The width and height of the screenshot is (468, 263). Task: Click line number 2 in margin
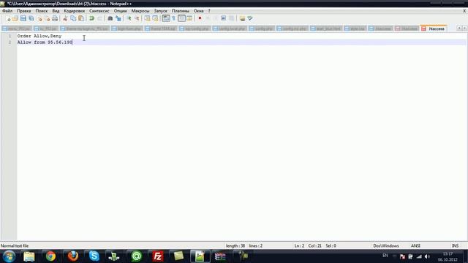click(10, 42)
